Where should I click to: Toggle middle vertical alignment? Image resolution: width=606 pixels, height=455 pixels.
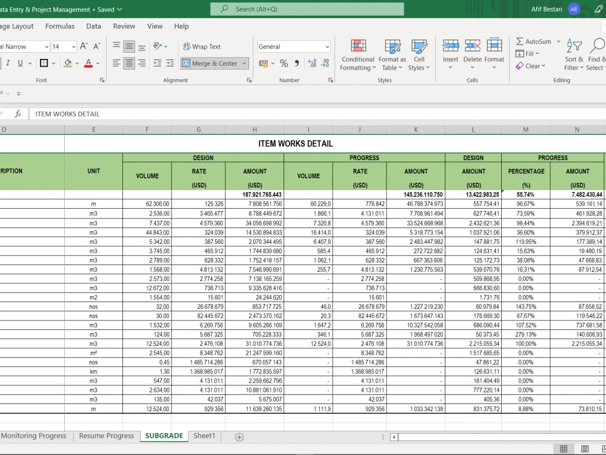[x=129, y=47]
